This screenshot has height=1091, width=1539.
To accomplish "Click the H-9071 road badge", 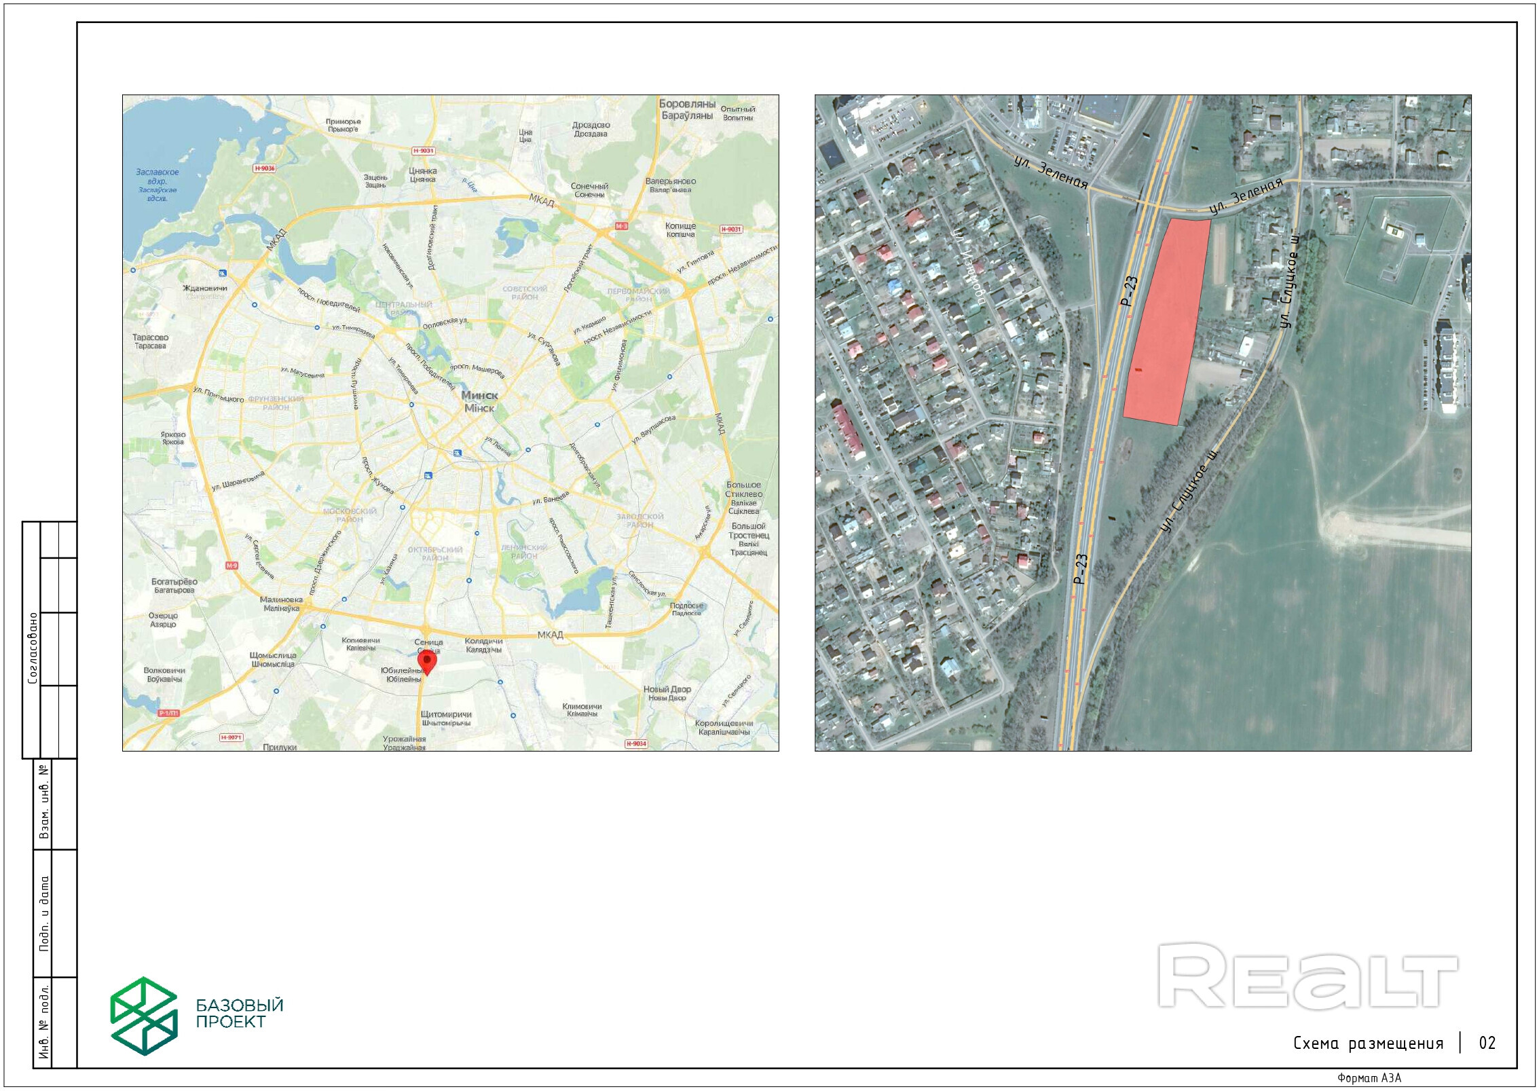I will (231, 737).
